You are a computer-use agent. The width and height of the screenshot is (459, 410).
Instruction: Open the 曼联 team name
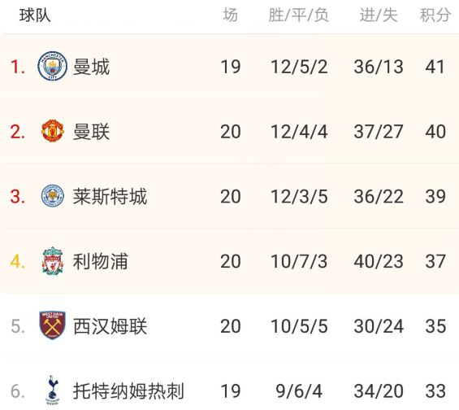click(x=91, y=132)
